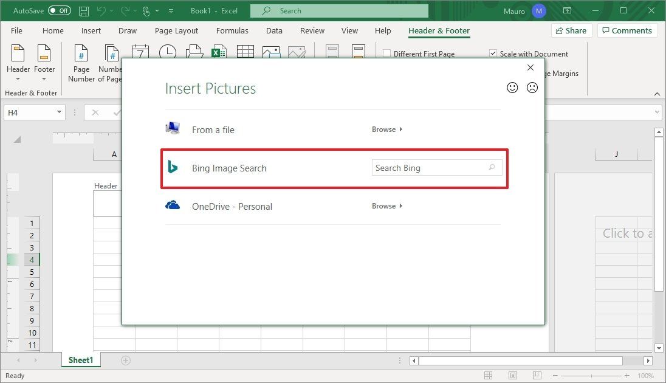The width and height of the screenshot is (666, 383).
Task: Turn the AutoSave toggle on
Action: 58,10
